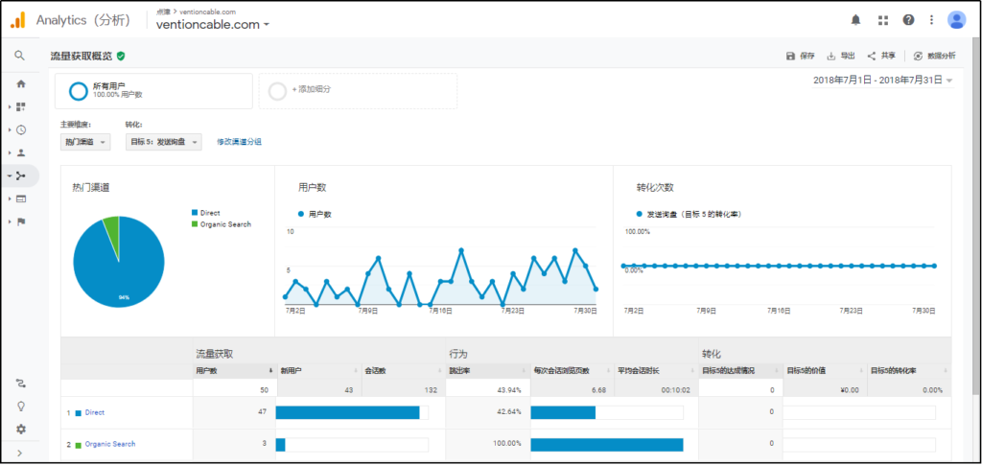Open the Attribution icon near sidebar bottom
Screen dimensions: 982x465
point(21,383)
